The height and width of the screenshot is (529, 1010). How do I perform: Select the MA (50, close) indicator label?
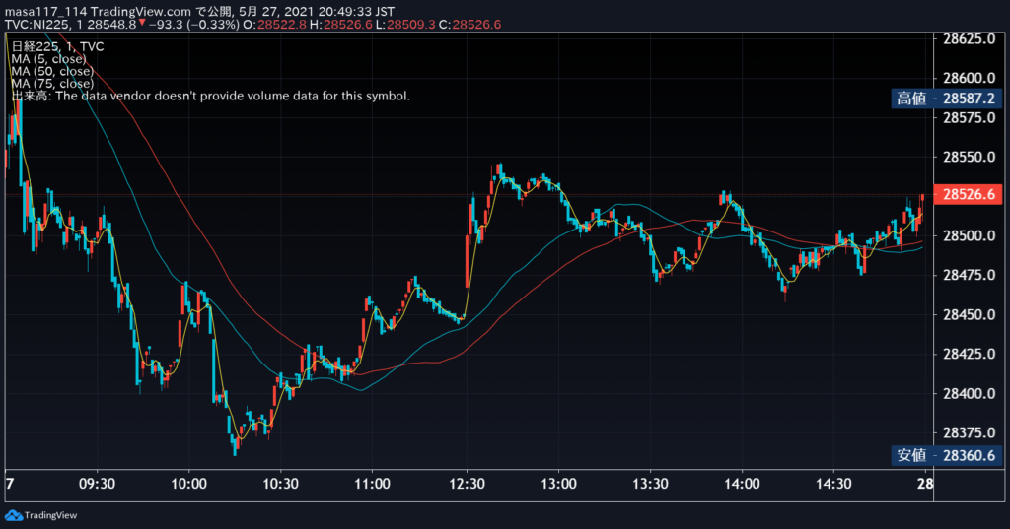(52, 71)
